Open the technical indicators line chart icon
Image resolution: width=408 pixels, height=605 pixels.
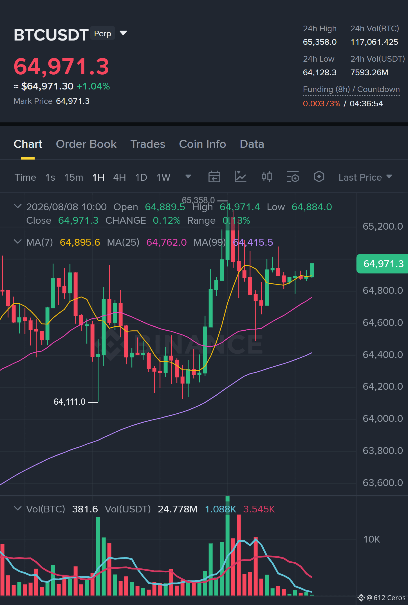tap(241, 177)
